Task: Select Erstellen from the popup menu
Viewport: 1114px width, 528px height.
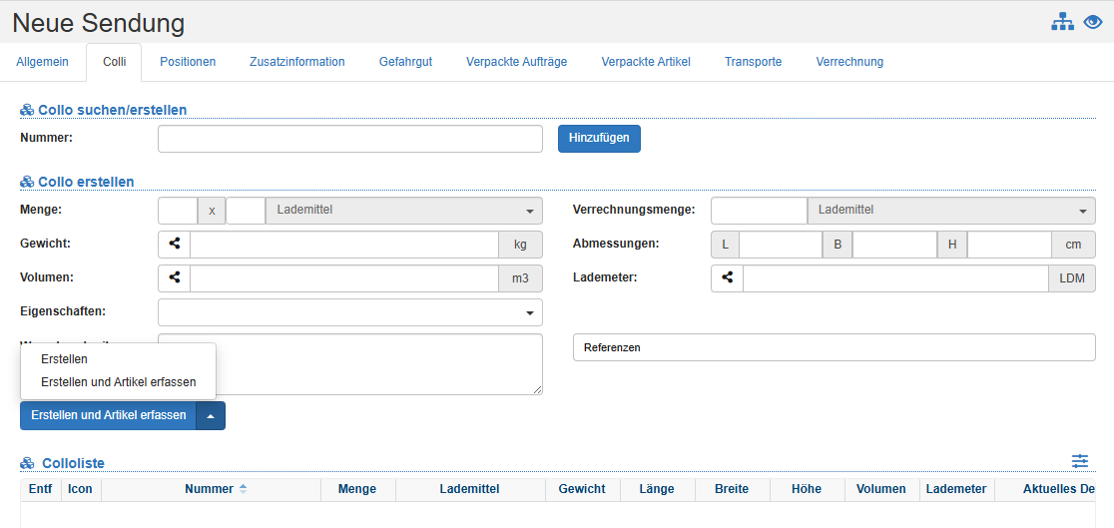Action: 65,359
